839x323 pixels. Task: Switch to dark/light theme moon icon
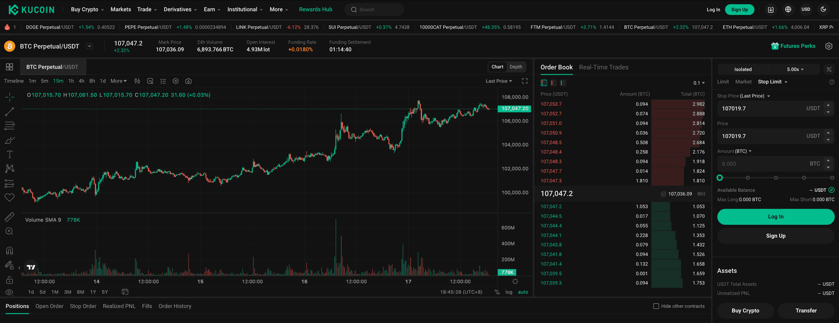823,9
